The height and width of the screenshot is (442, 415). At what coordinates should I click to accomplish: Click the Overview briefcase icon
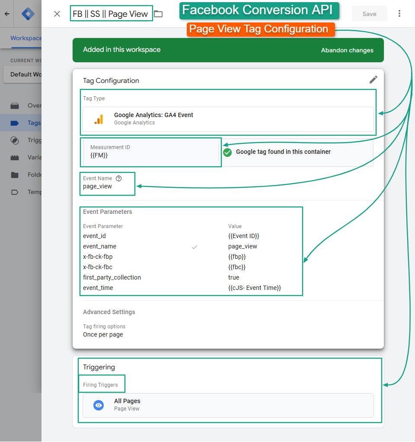15,106
